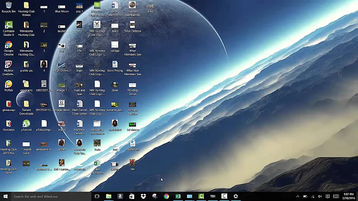Show hidden system tray icons

point(298,196)
